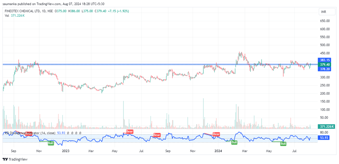Click the change value +7.15 (+1.92%)

119,11
